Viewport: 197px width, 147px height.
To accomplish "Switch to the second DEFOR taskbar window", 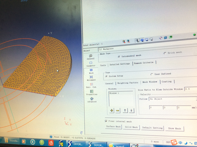I will (96, 145).
